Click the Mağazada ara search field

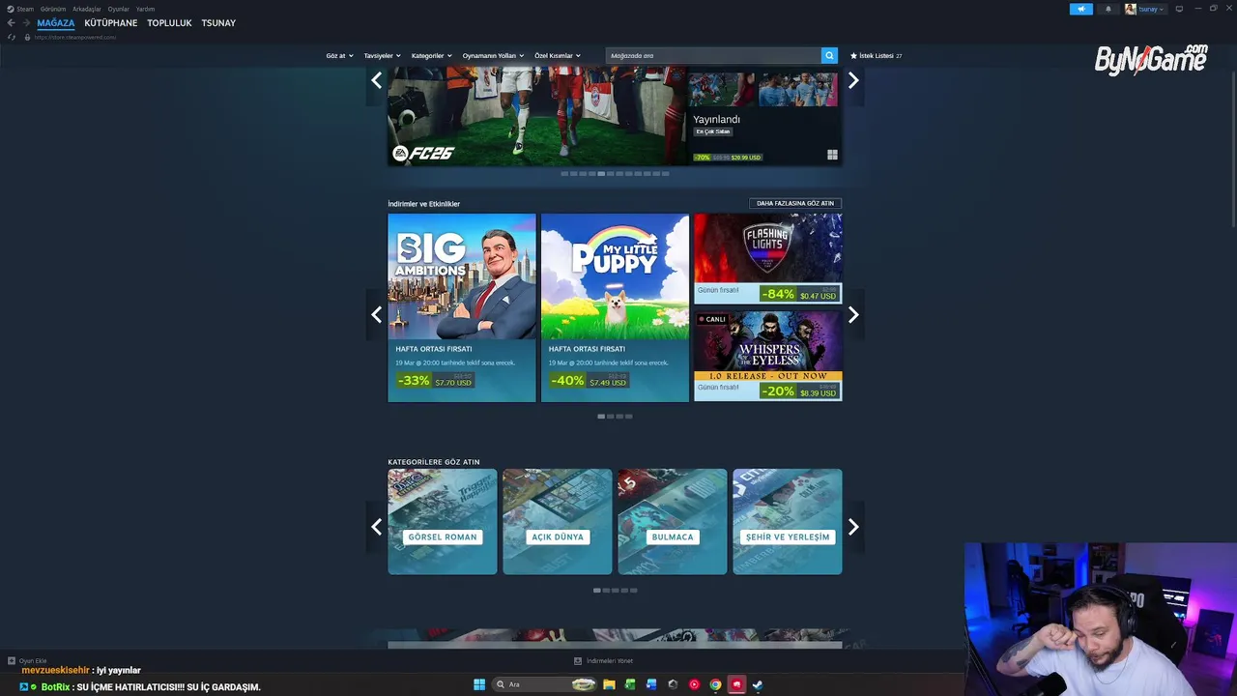(713, 56)
